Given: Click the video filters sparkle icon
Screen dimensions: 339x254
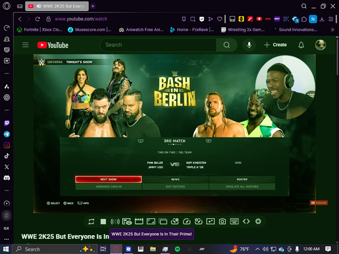Looking at the screenshot, I should (x=210, y=221).
